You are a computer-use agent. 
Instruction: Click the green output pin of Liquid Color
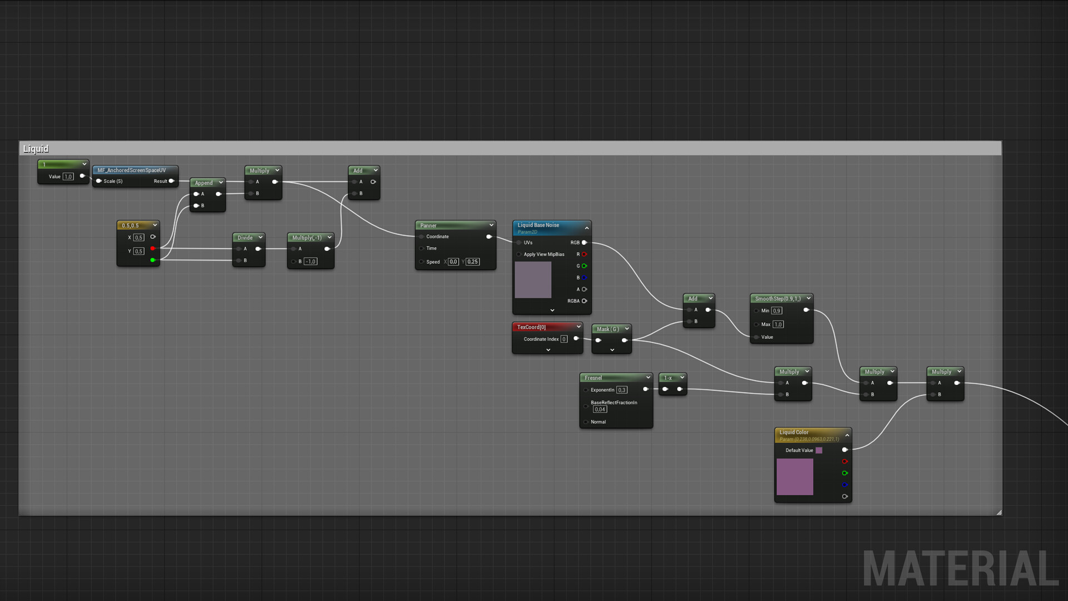pos(844,473)
